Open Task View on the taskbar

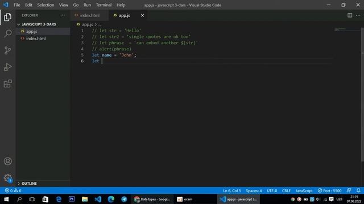click(32, 199)
